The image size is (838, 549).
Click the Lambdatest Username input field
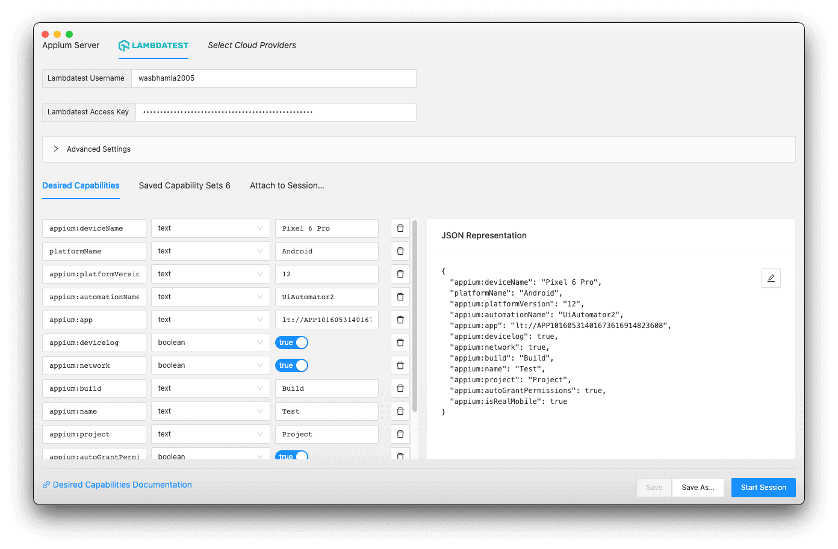(274, 78)
